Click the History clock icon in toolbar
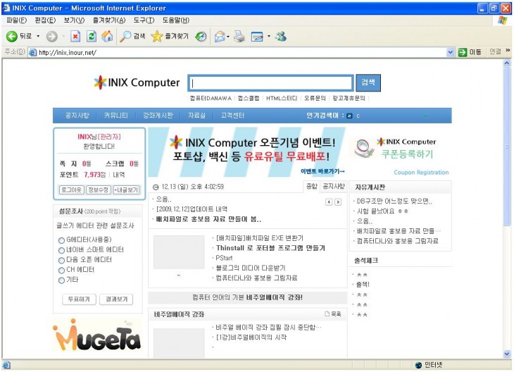This screenshot has width=514, height=372. point(201,37)
